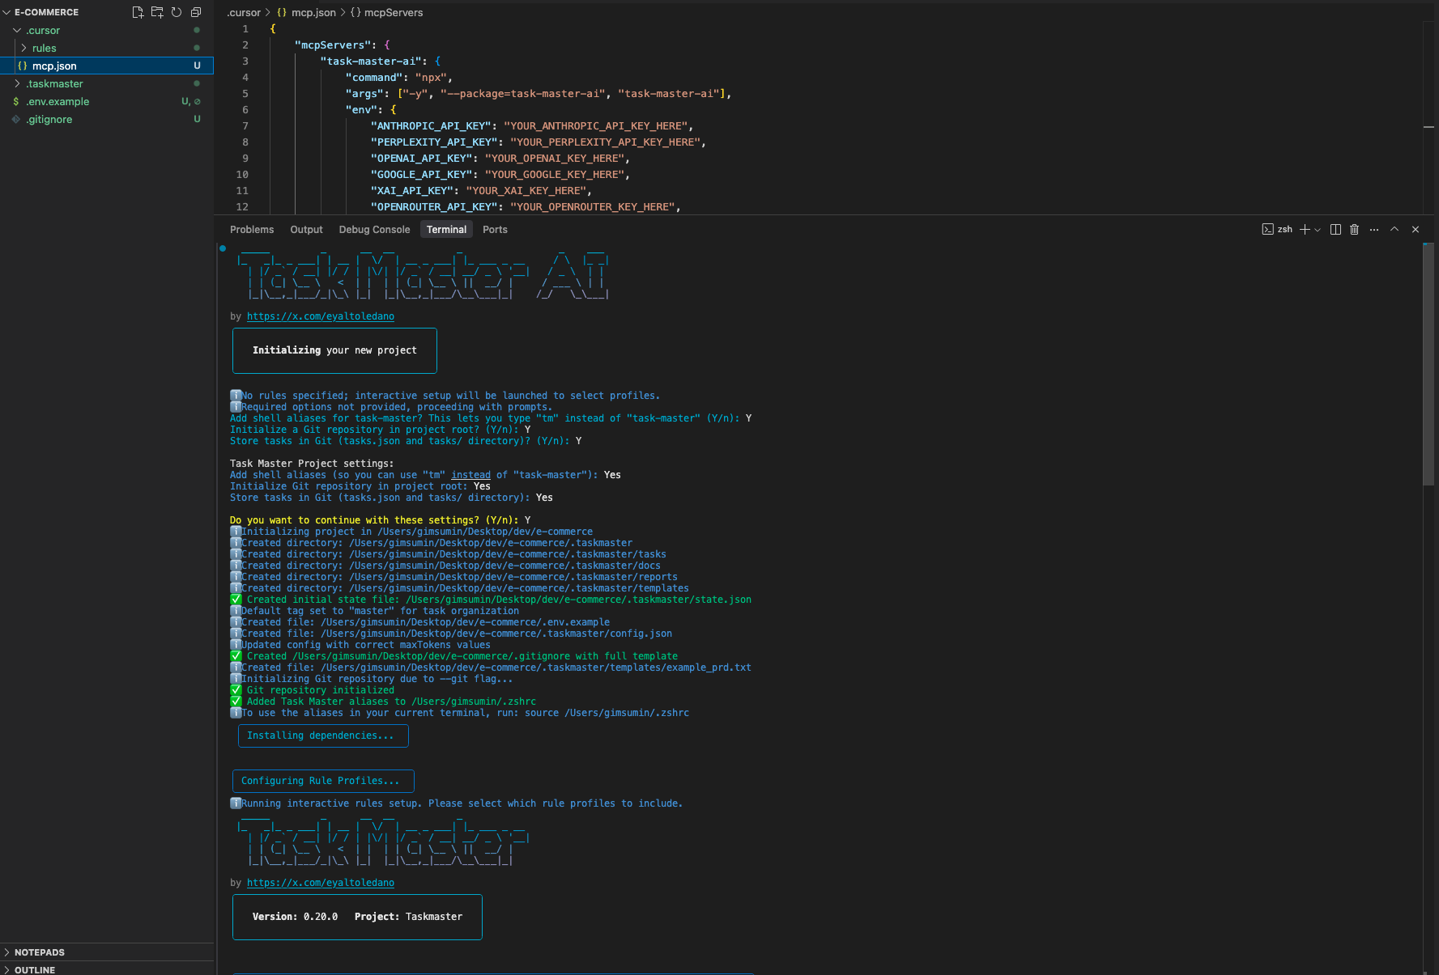1439x975 pixels.
Task: Refresh the Explorer view
Action: (x=177, y=12)
